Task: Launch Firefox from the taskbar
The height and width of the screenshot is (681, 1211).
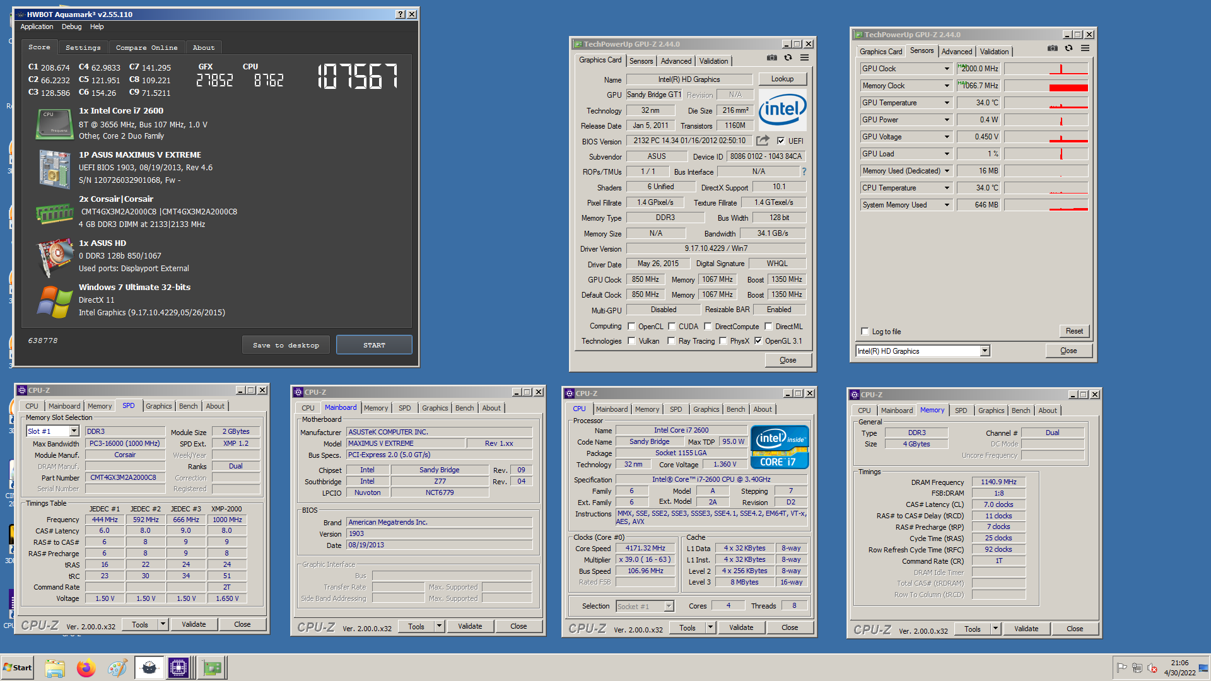Action: coord(86,668)
